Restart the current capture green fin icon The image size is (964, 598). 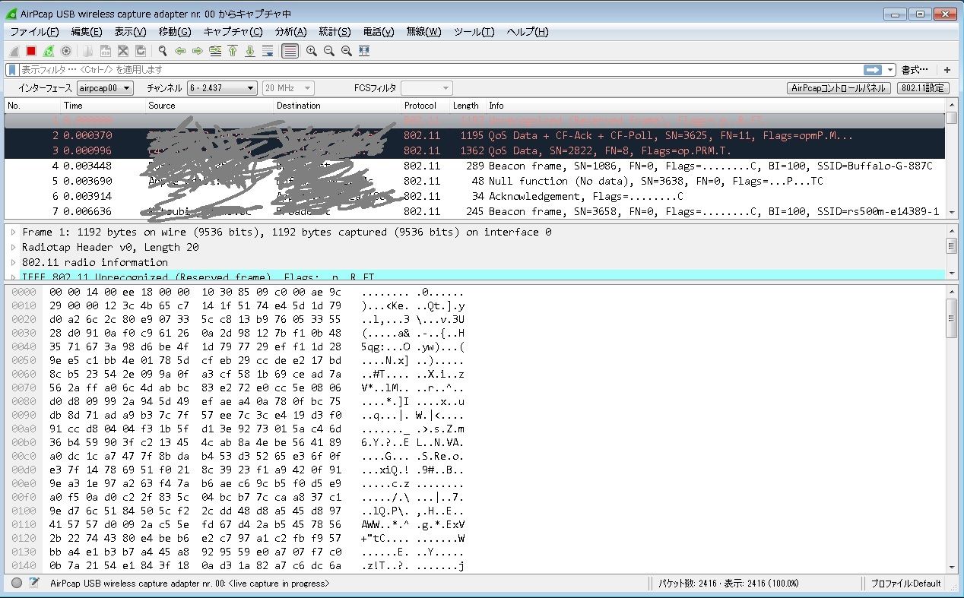[49, 51]
